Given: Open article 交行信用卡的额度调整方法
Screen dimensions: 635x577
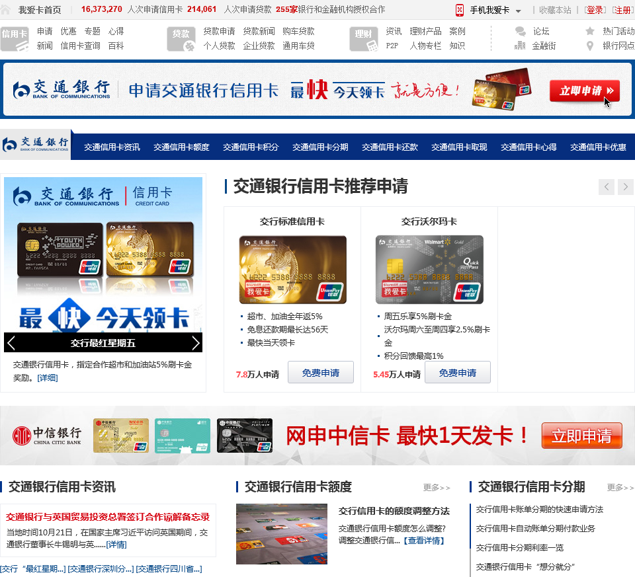Looking at the screenshot, I should click(394, 511).
